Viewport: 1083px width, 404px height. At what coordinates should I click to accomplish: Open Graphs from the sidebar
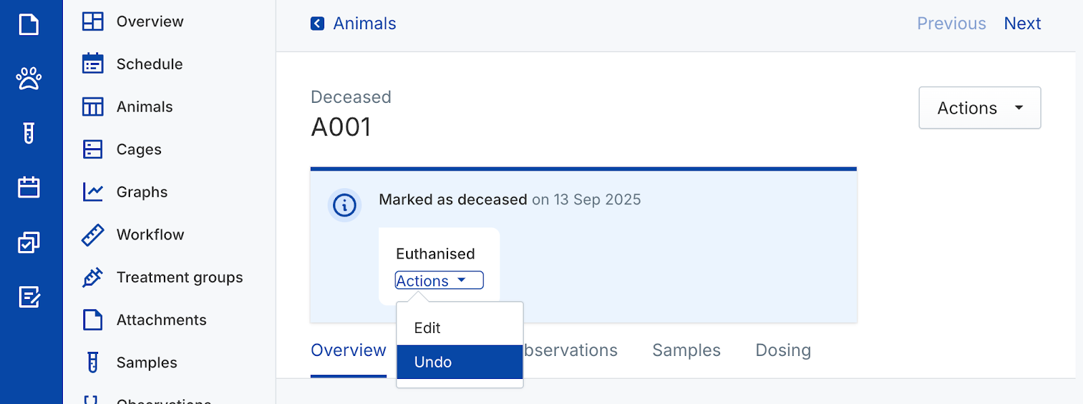click(141, 192)
